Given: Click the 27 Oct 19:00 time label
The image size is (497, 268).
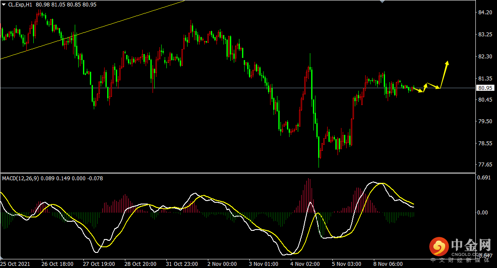Looking at the screenshot, I should (99, 264).
